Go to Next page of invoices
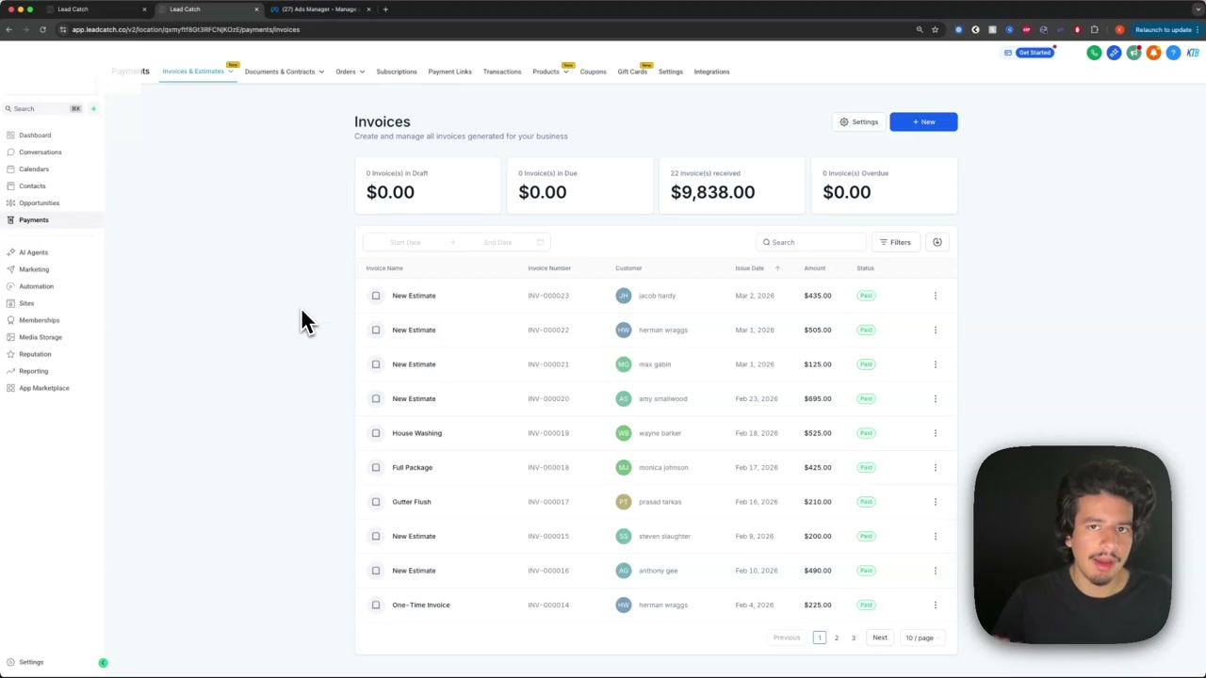 coord(879,638)
